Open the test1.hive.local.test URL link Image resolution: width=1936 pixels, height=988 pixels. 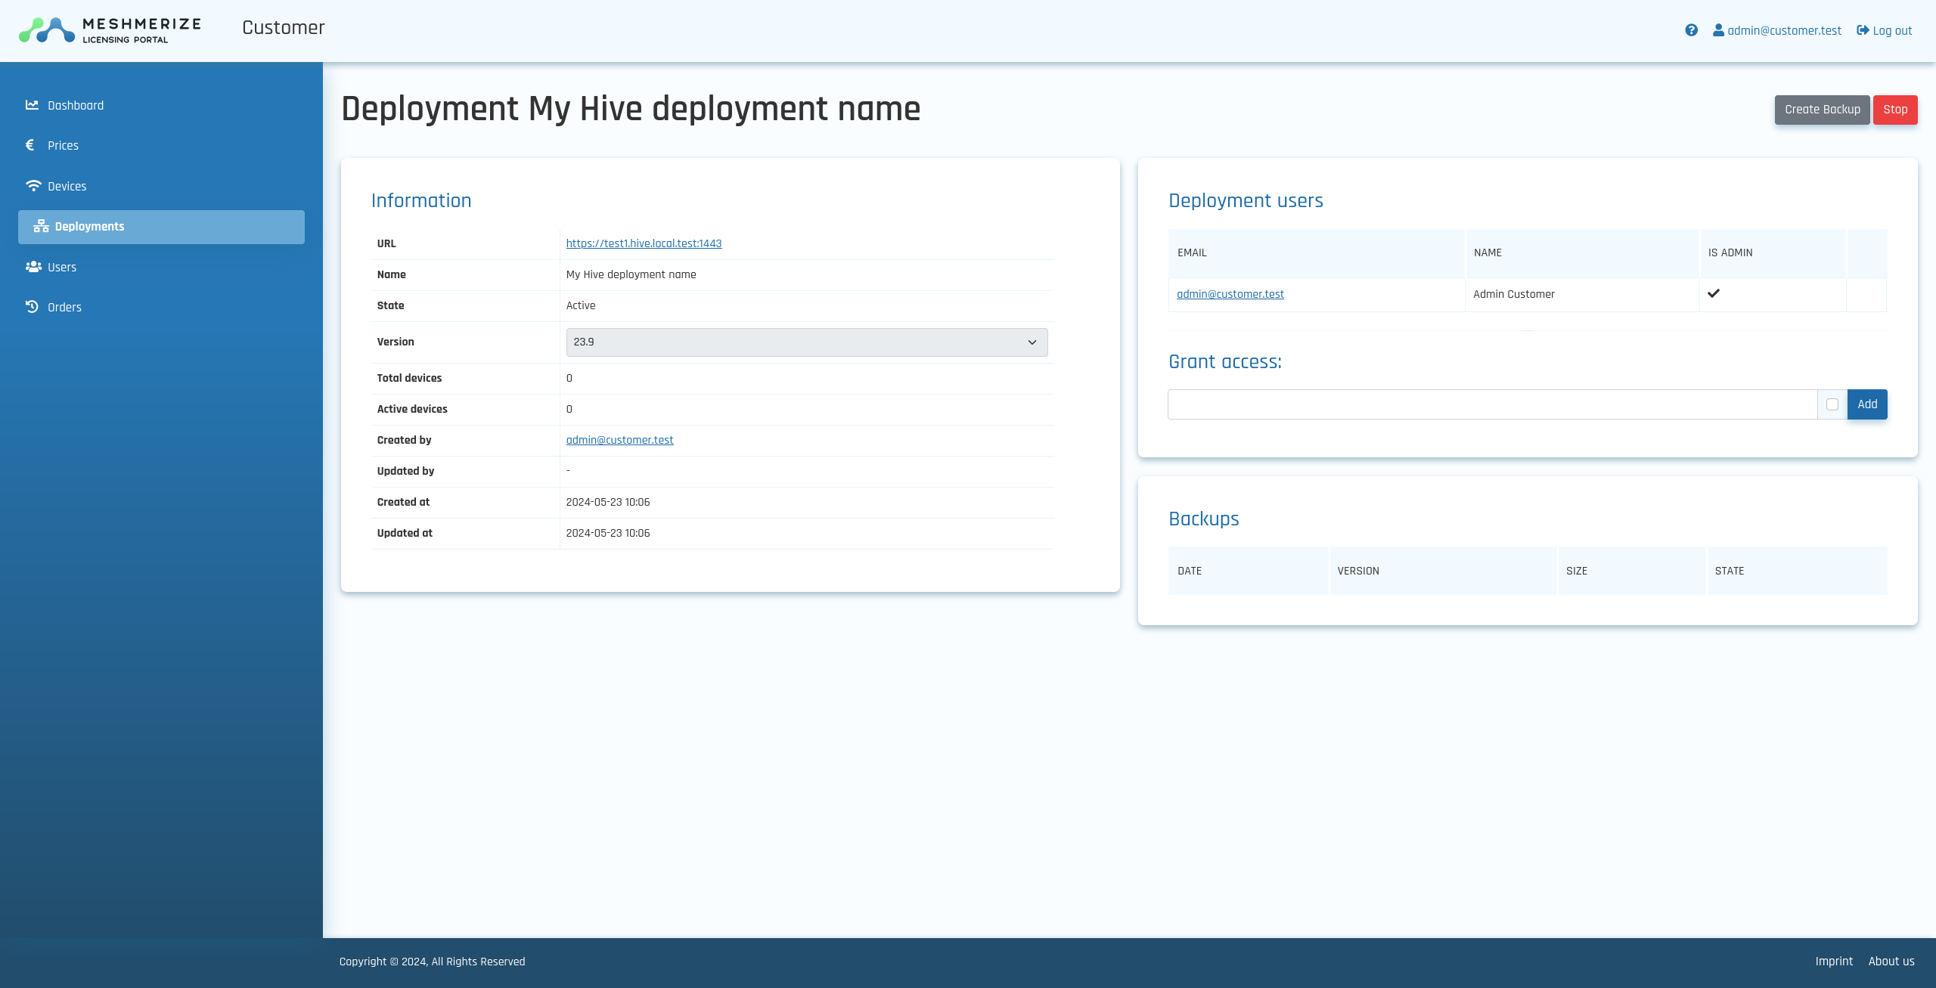coord(644,243)
